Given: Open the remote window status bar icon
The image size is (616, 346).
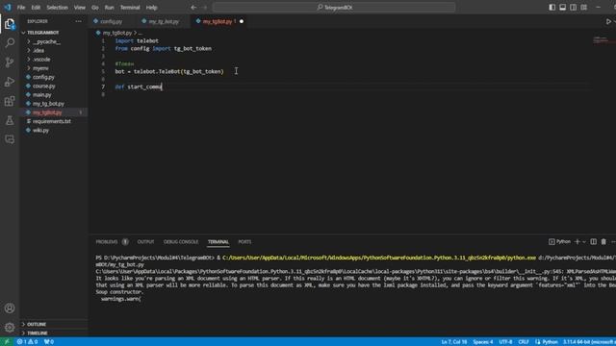Looking at the screenshot, I should (7, 342).
